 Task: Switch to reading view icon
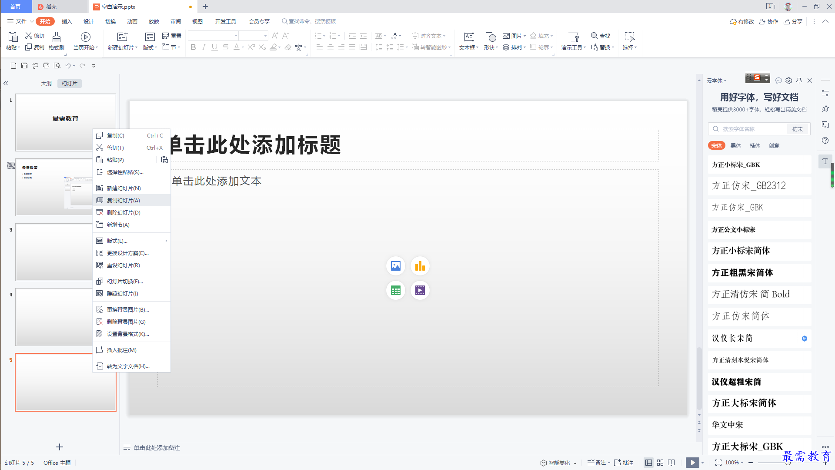click(x=671, y=463)
